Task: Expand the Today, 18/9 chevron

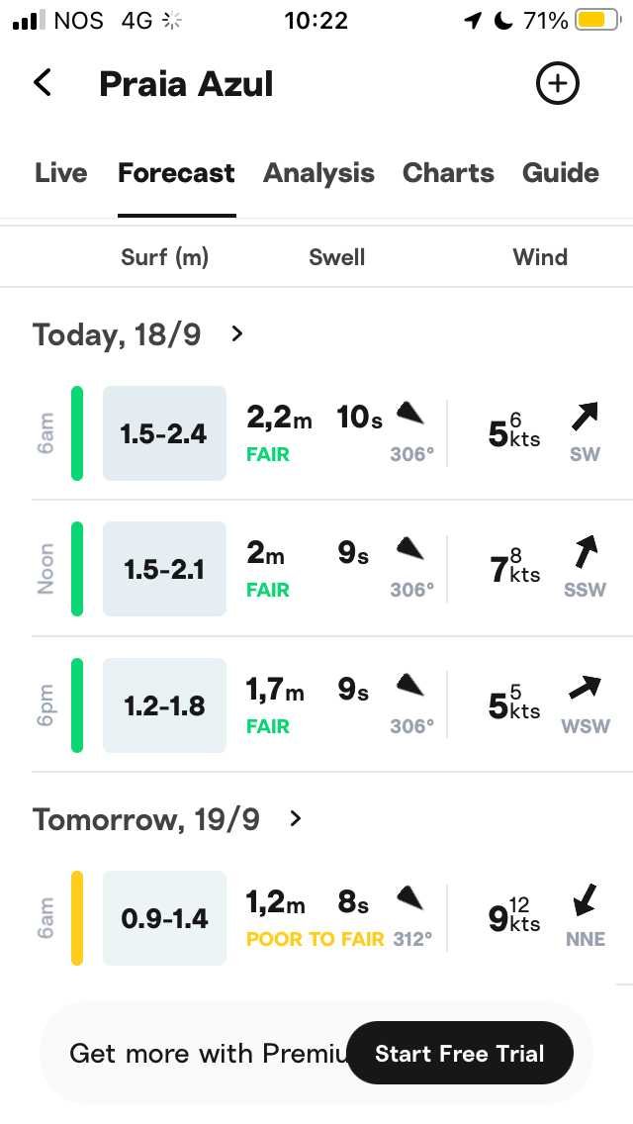Action: tap(237, 334)
